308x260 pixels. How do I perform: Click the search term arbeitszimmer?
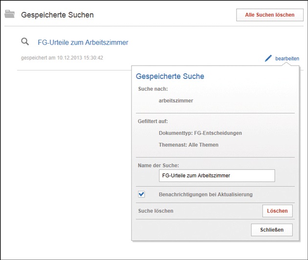point(176,100)
